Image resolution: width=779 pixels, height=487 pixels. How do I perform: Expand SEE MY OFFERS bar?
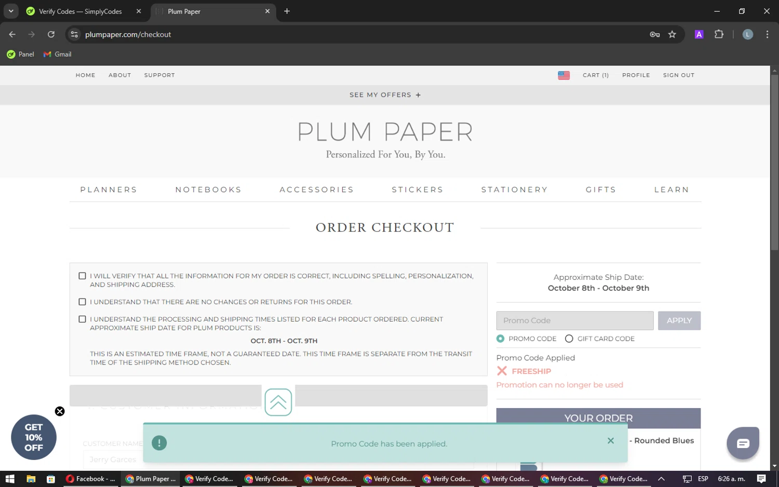[385, 95]
